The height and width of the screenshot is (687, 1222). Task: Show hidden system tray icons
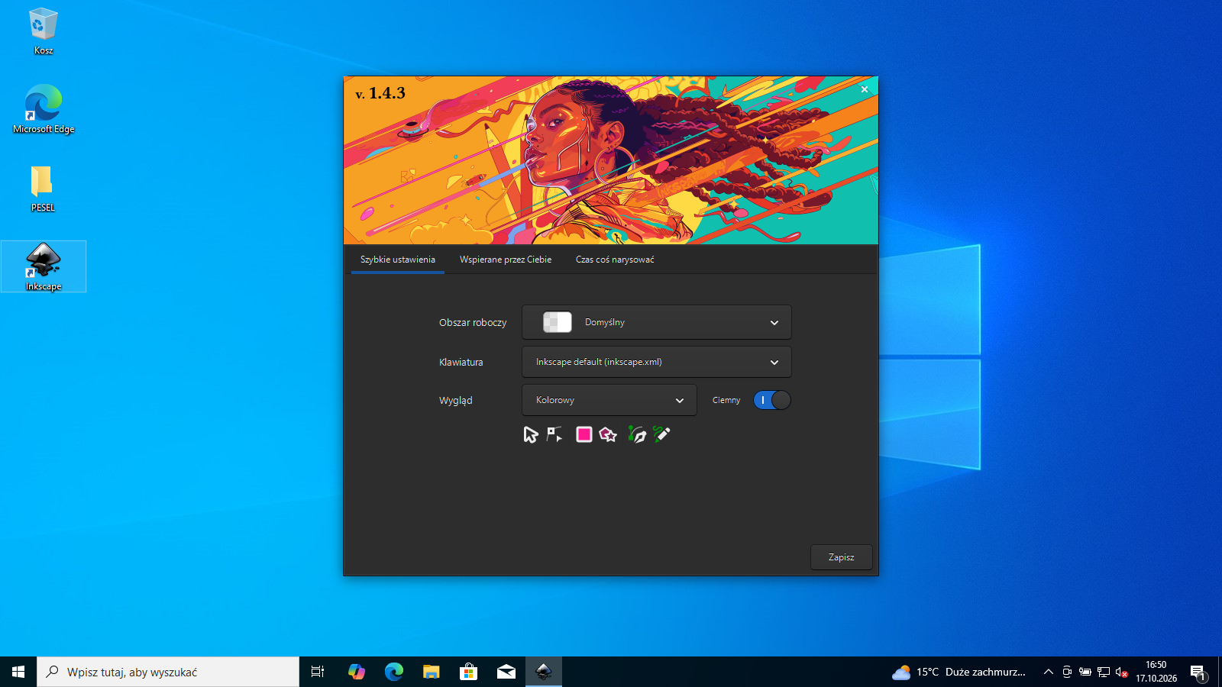[1049, 672]
